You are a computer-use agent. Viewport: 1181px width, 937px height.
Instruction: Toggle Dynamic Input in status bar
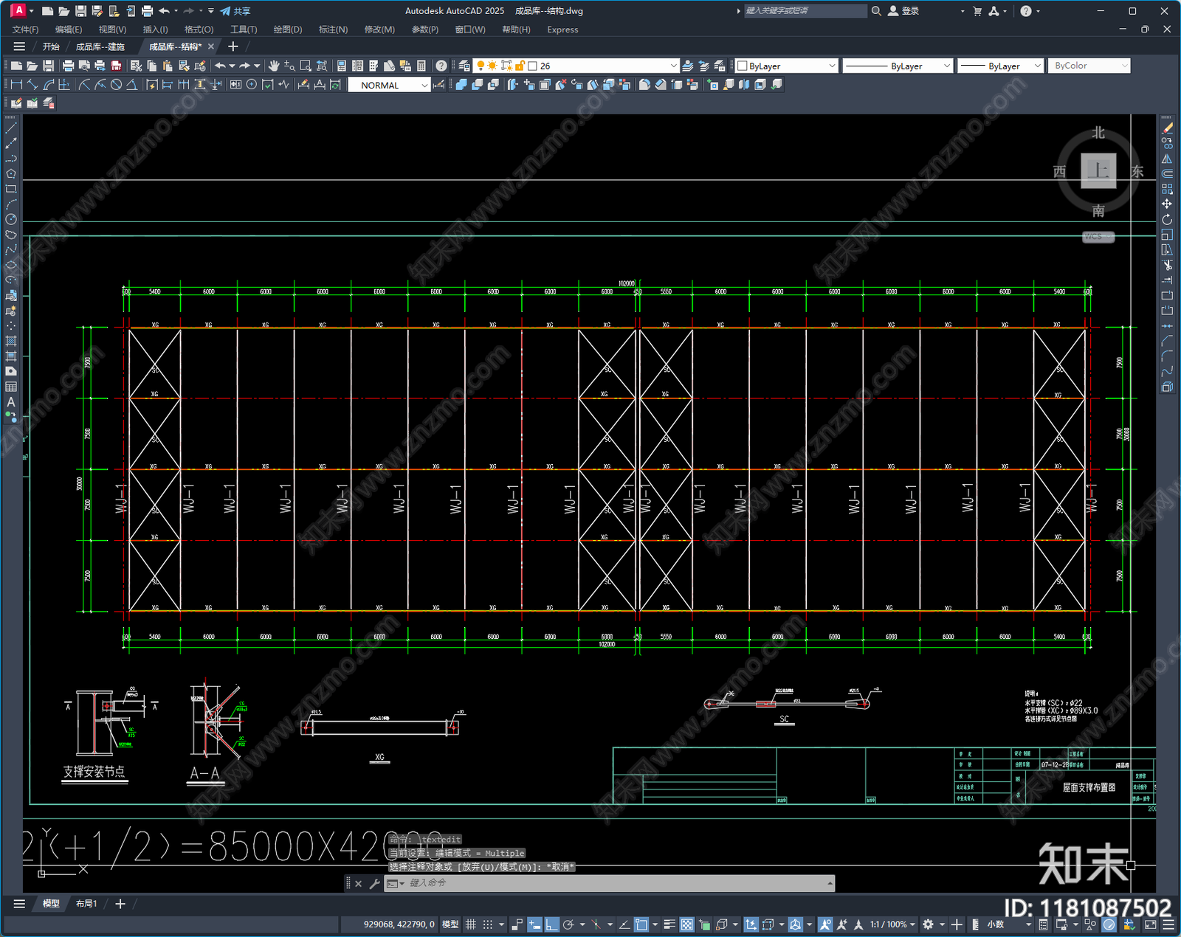(534, 924)
